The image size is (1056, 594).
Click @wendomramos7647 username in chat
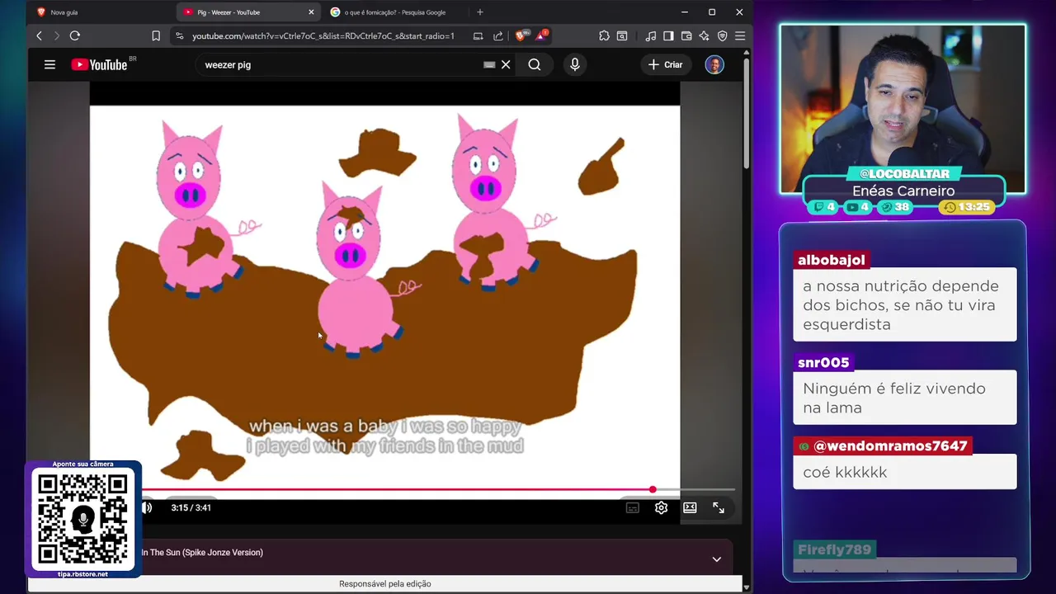point(882,446)
